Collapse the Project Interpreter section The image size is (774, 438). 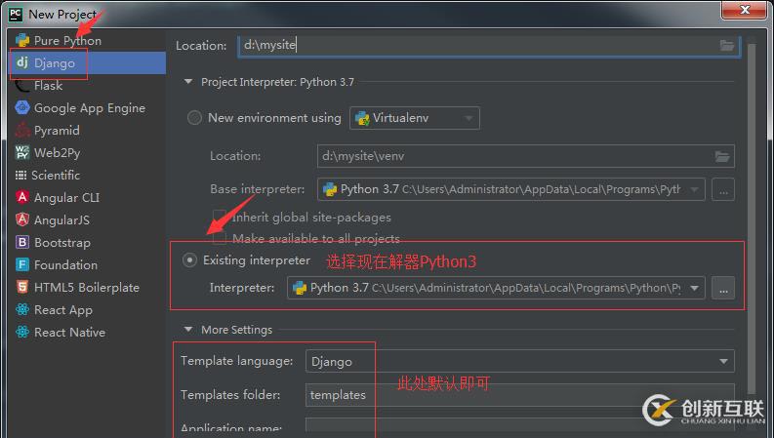tap(188, 82)
